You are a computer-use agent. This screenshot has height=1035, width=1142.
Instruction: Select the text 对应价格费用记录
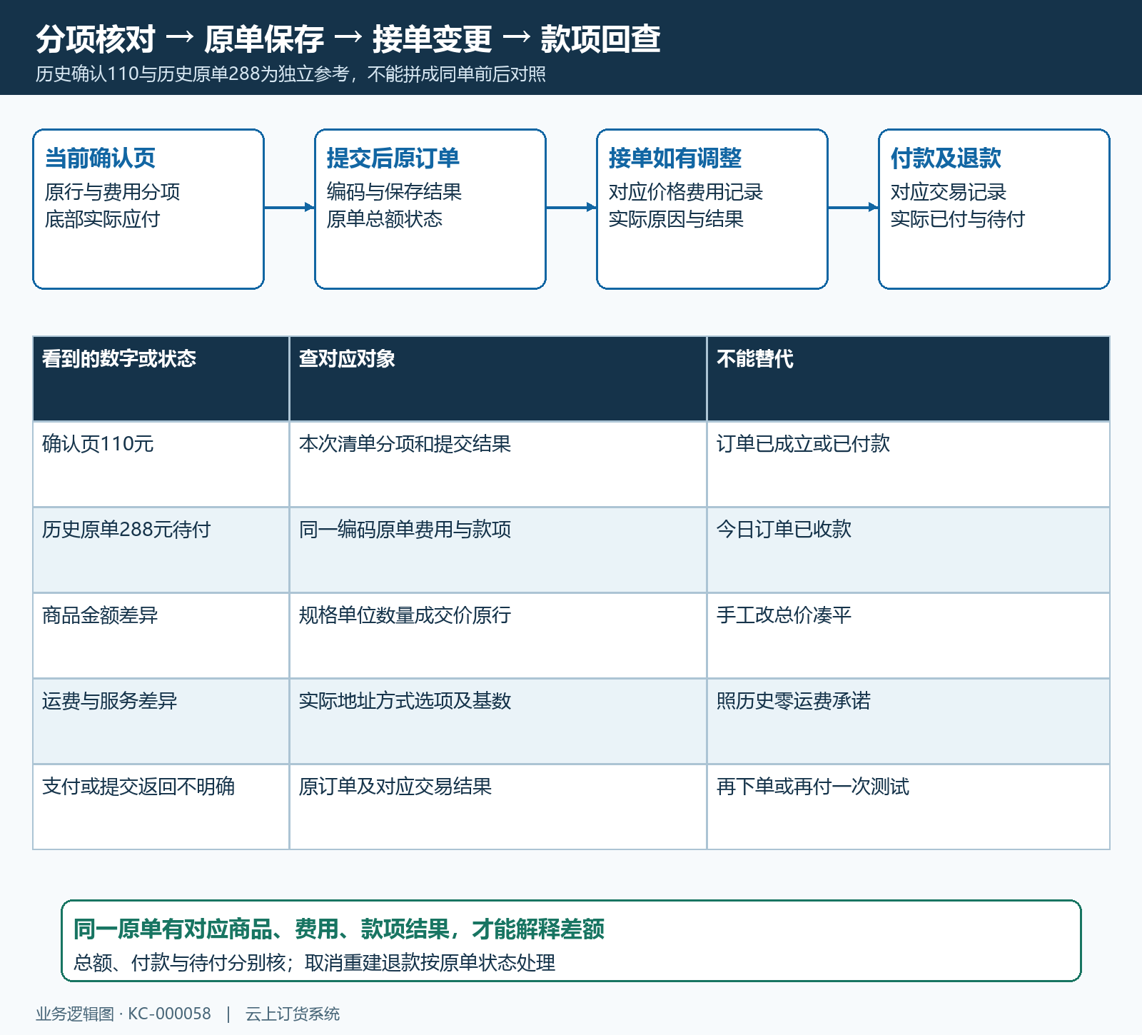click(685, 192)
